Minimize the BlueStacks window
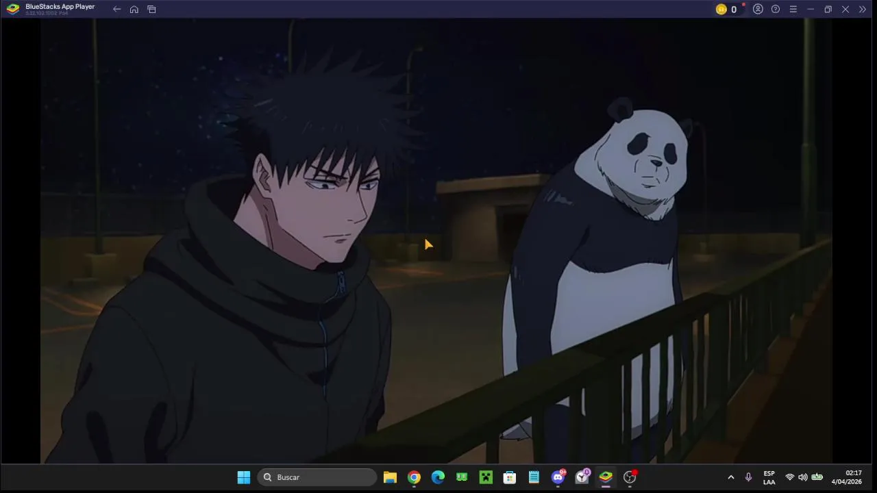The width and height of the screenshot is (877, 493). (811, 10)
